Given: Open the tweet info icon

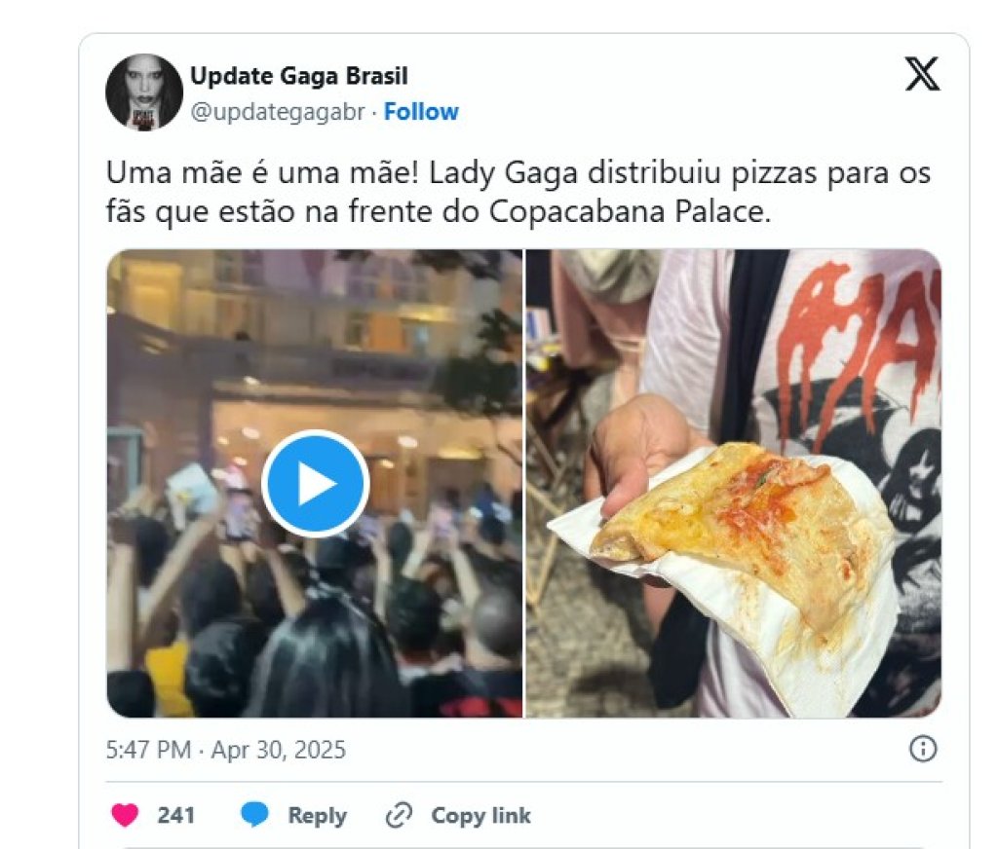Looking at the screenshot, I should (923, 749).
